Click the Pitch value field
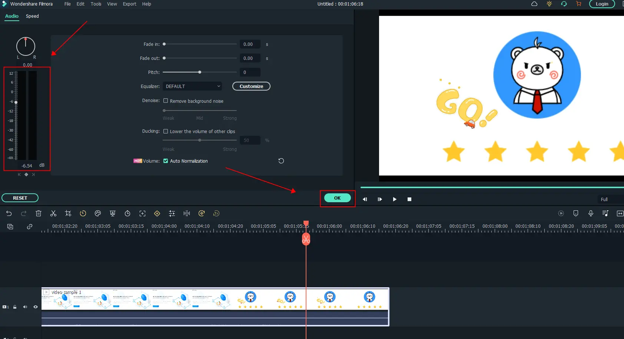Image resolution: width=624 pixels, height=339 pixels. [250, 72]
